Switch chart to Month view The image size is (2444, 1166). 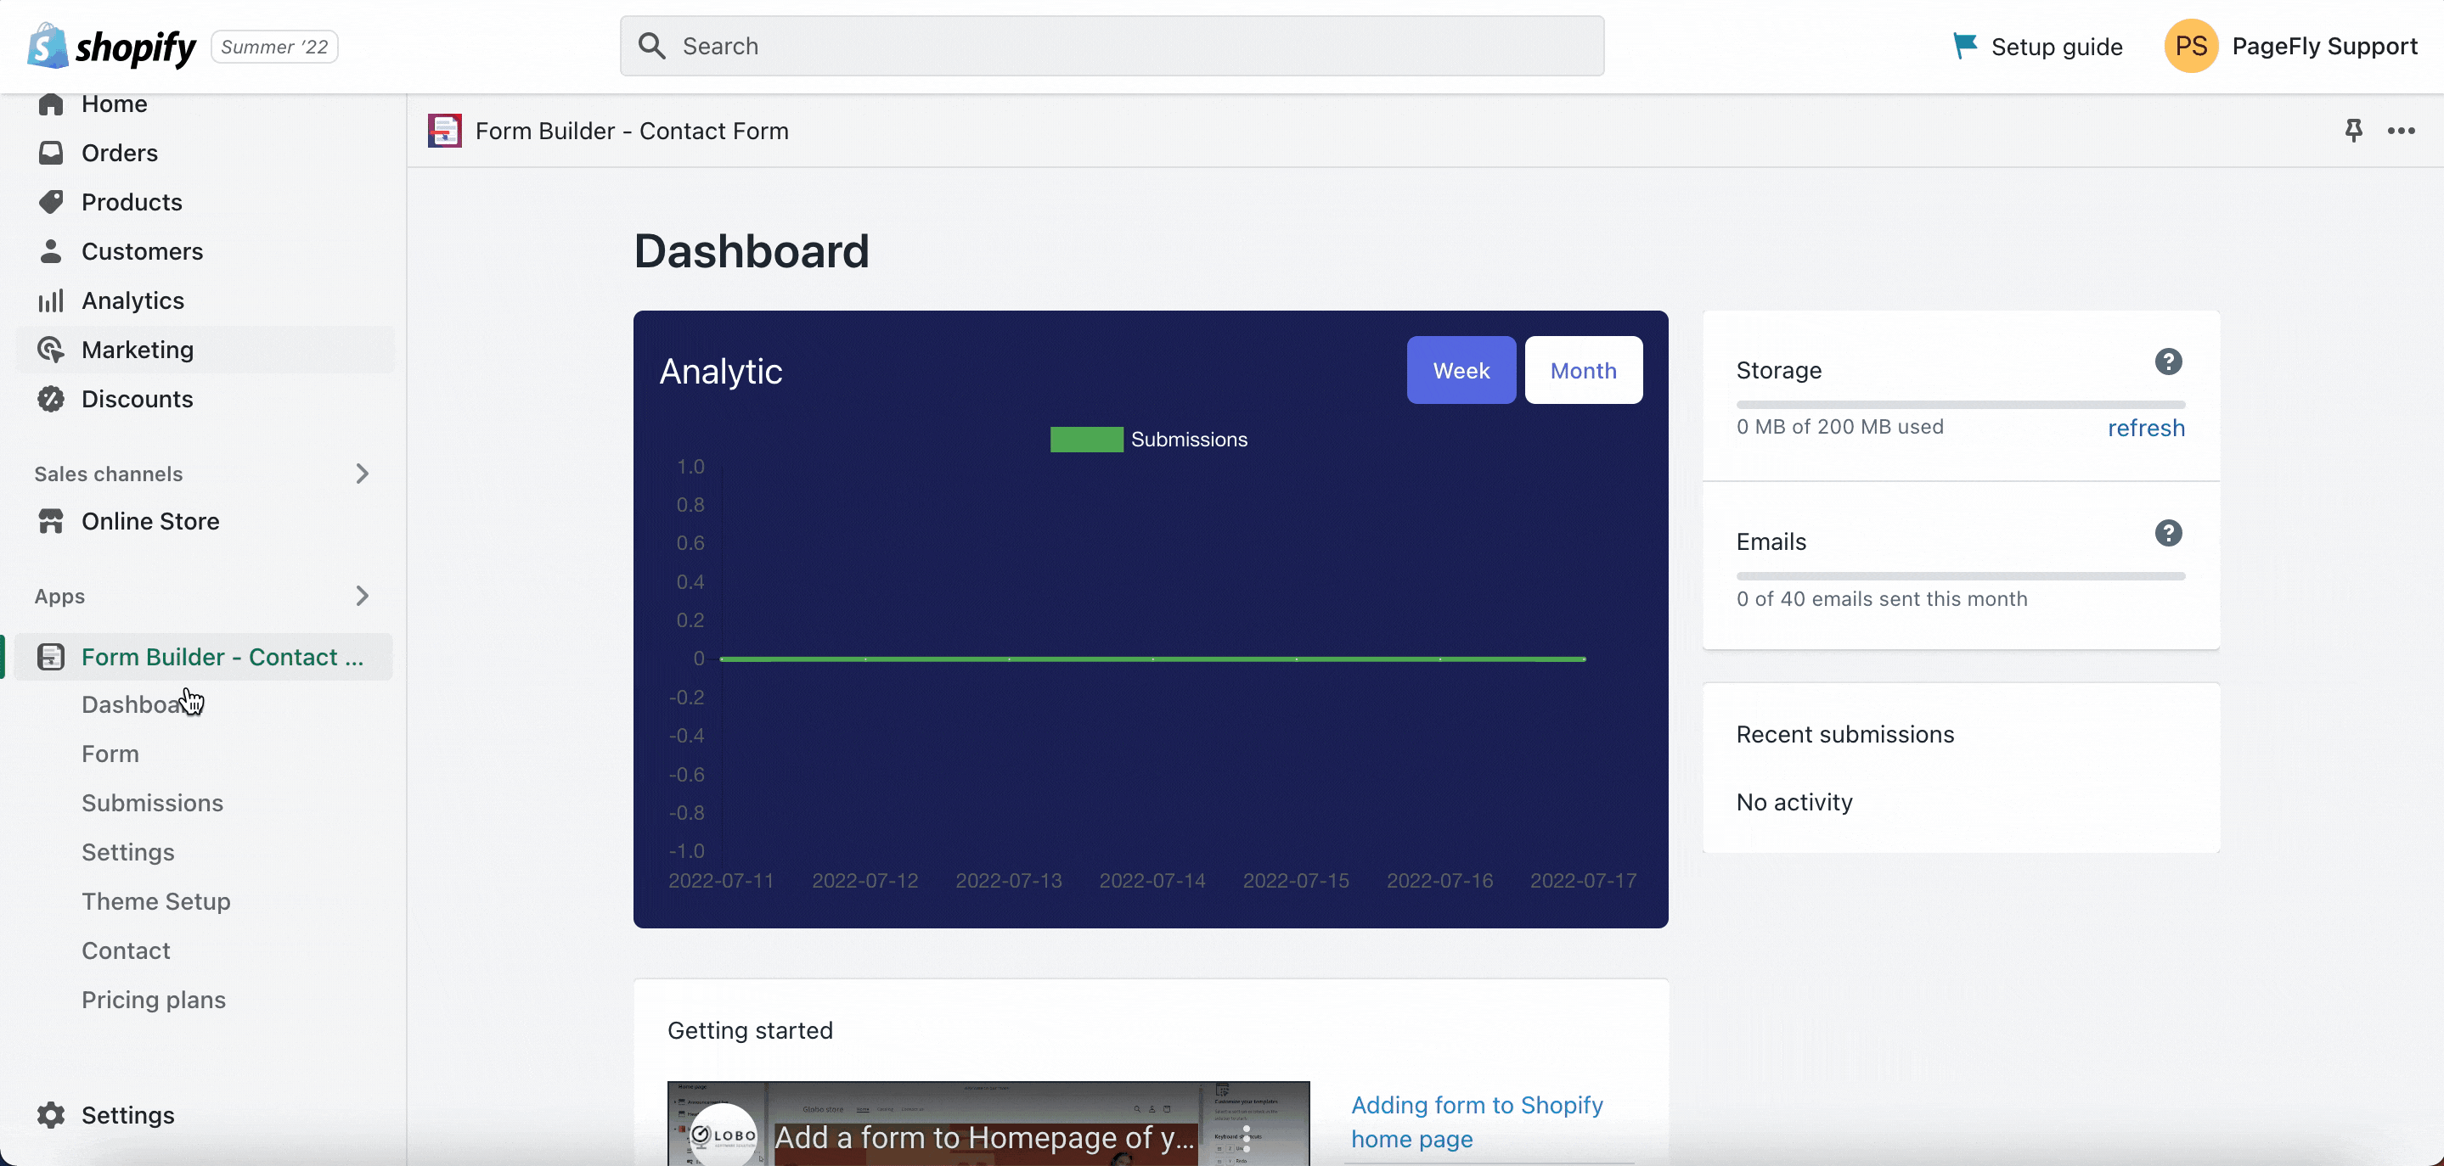[x=1584, y=370]
